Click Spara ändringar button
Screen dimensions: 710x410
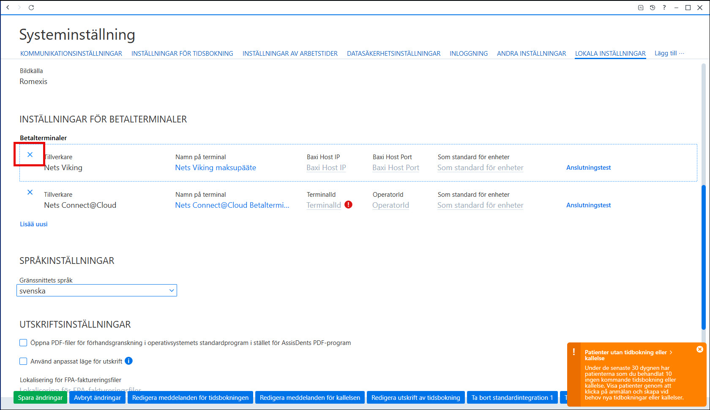click(x=40, y=398)
